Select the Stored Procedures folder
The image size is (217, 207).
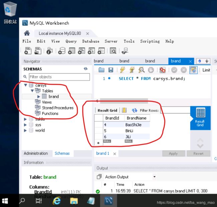[57, 108]
